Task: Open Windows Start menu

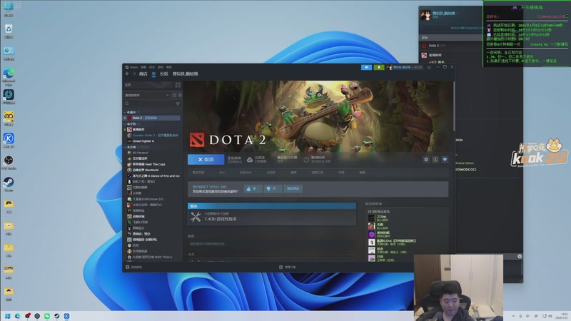Action: pos(8,316)
